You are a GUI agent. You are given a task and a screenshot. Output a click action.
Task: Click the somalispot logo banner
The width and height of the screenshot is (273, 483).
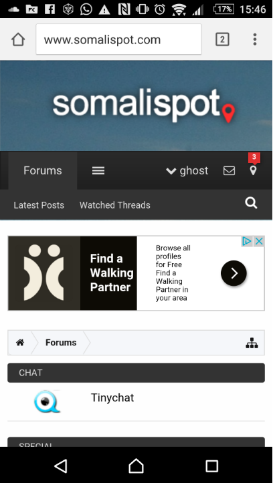[144, 106]
